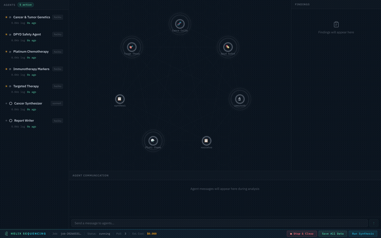Select the immunoth microscope node

[x=240, y=99]
